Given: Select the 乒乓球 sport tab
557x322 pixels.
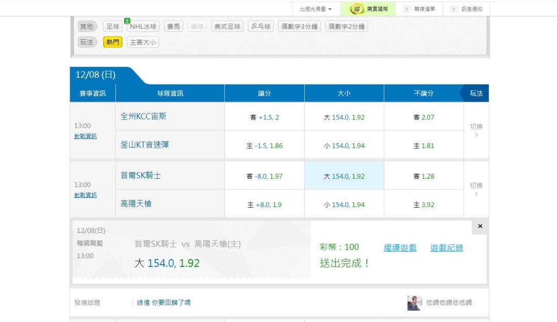Looking at the screenshot, I should click(x=261, y=27).
